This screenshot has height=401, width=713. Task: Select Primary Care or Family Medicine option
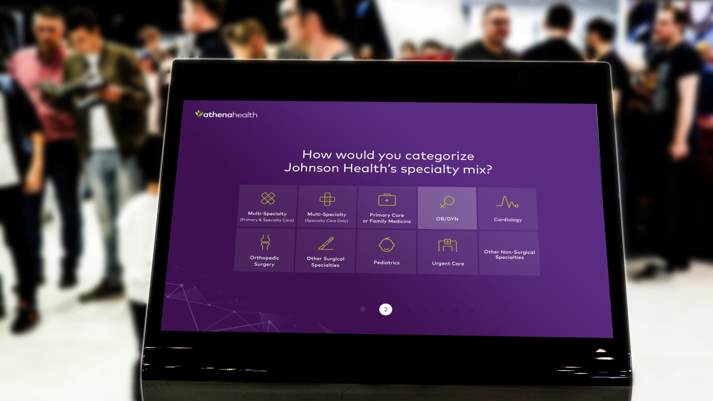point(386,207)
